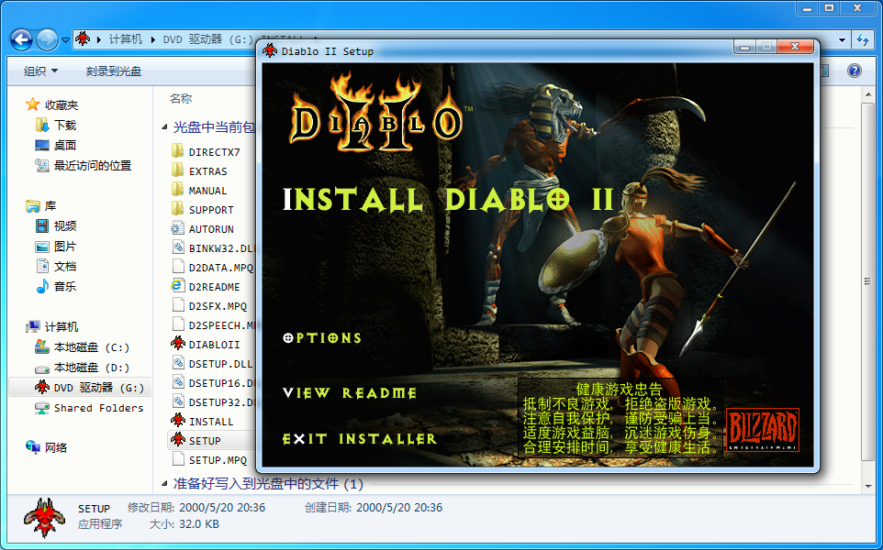Expand the address bar history dropdown arrow
The image size is (883, 550).
point(842,40)
